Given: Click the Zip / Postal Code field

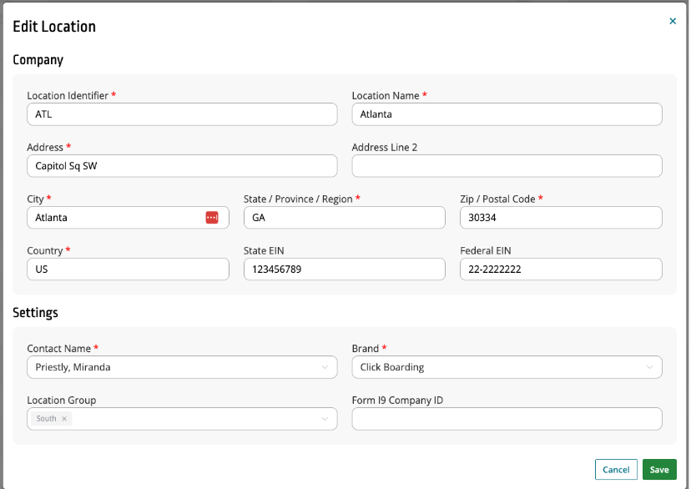Looking at the screenshot, I should pyautogui.click(x=561, y=217).
